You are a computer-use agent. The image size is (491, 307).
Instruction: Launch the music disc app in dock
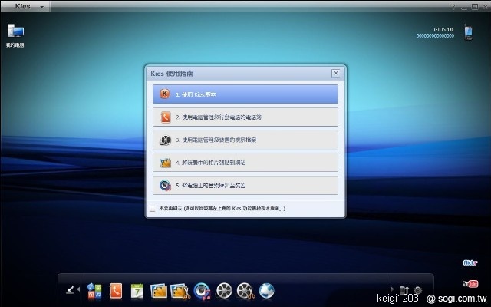pos(203,290)
